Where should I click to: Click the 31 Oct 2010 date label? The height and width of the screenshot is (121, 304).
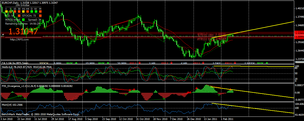pos(143,119)
